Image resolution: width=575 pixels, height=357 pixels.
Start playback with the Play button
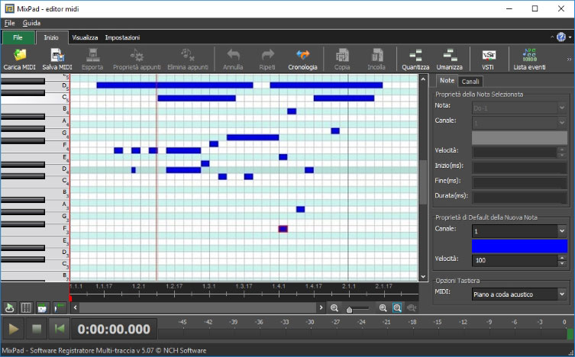(x=14, y=329)
